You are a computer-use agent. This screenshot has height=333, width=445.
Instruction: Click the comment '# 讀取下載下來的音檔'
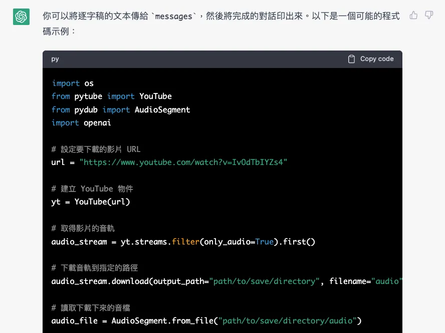coord(91,308)
